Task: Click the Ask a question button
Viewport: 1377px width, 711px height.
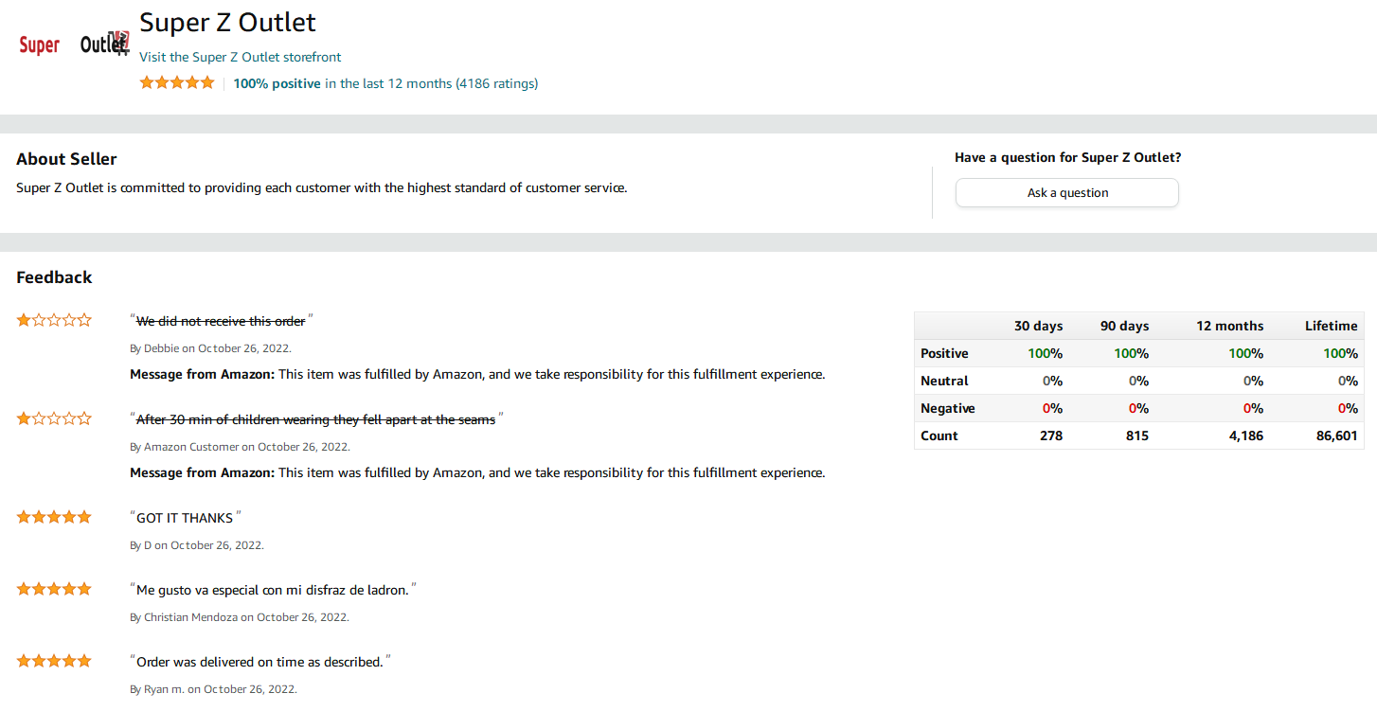Action: point(1067,192)
